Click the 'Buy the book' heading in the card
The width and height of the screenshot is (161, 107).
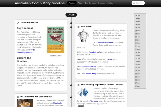(25, 28)
